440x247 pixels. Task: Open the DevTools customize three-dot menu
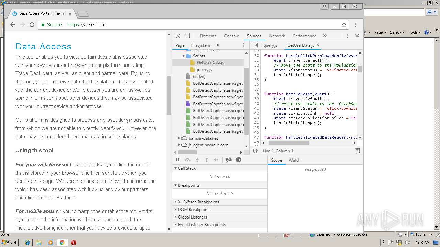348,36
